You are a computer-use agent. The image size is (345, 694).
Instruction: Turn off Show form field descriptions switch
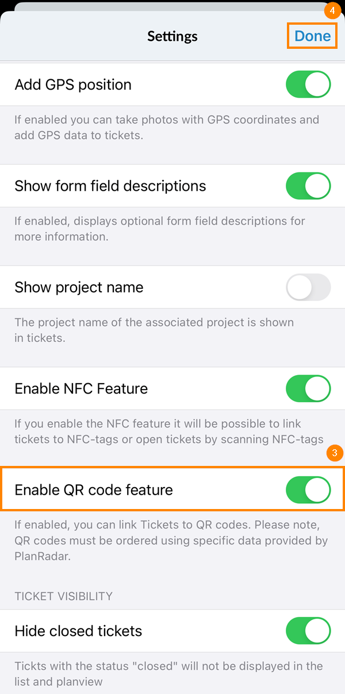pos(308,186)
